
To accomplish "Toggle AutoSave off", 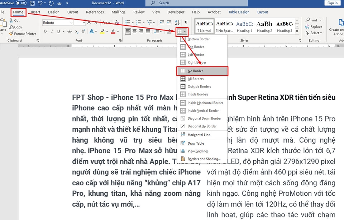I will click(x=21, y=2).
